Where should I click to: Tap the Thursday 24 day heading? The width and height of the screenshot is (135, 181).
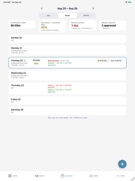[17, 85]
